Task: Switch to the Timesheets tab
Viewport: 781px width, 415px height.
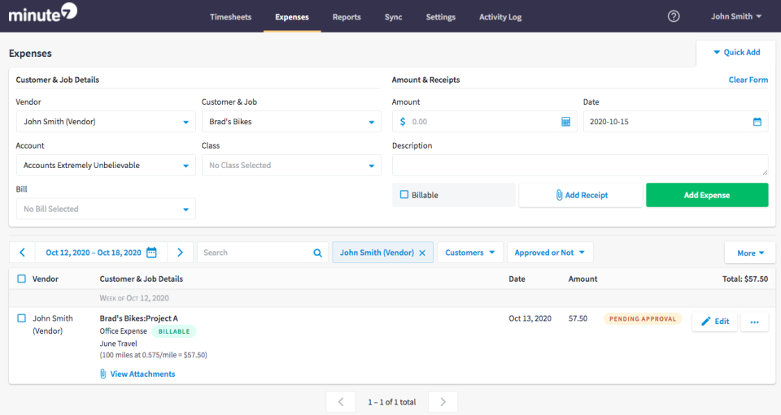Action: tap(230, 17)
